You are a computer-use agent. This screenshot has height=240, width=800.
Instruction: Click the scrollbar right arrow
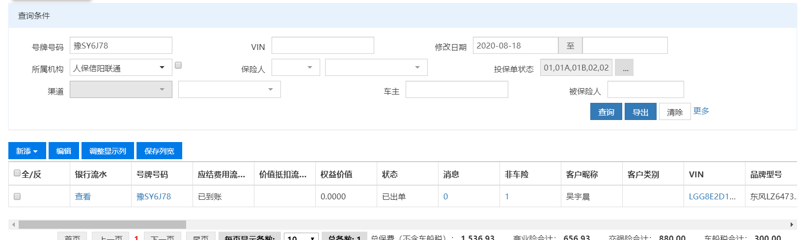[792, 224]
